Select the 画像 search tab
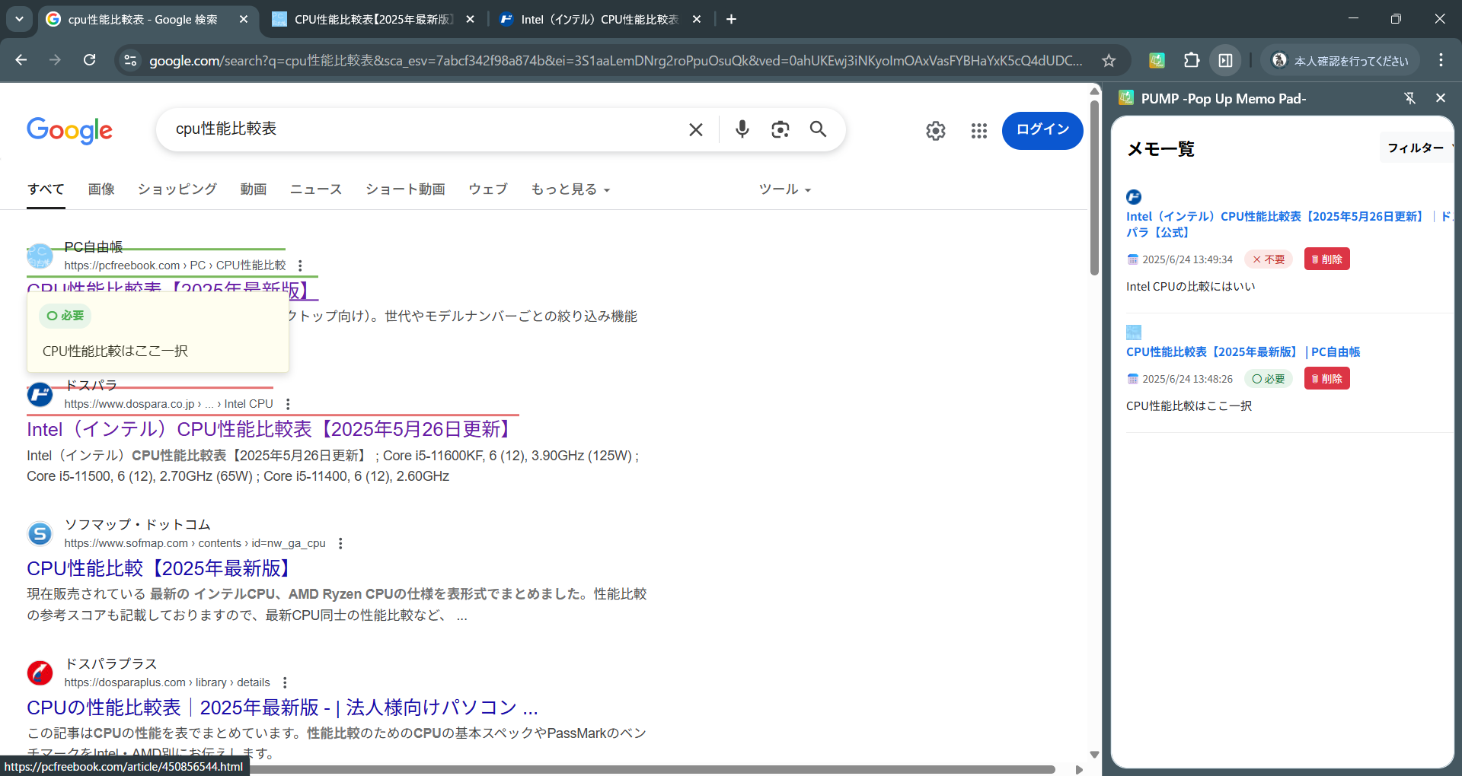 [x=101, y=189]
